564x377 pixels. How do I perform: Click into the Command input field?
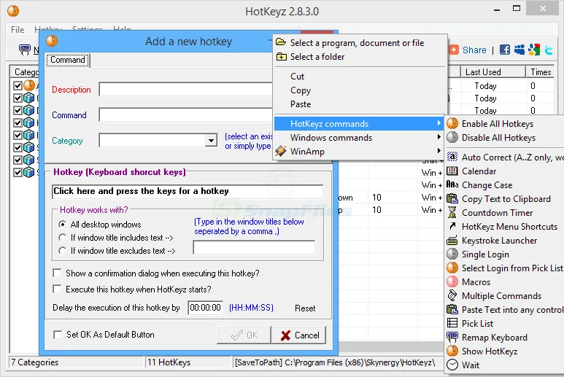(x=186, y=115)
